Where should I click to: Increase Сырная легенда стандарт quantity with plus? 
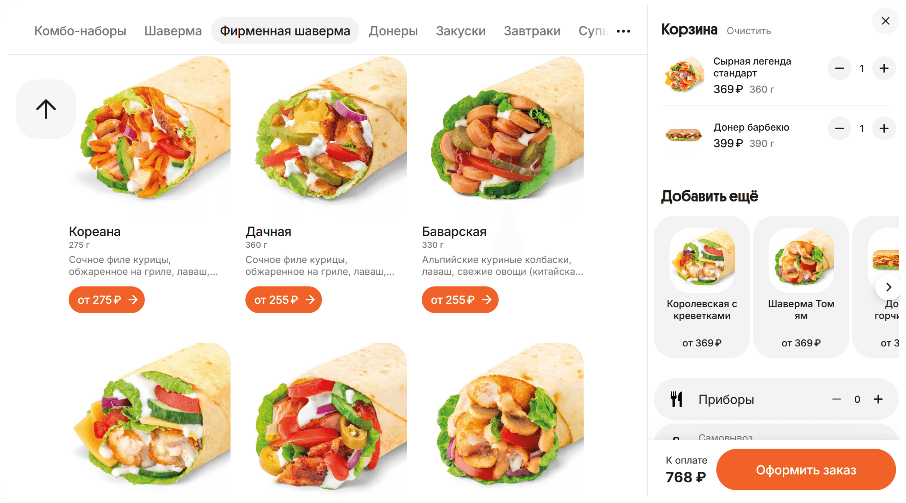tap(884, 69)
